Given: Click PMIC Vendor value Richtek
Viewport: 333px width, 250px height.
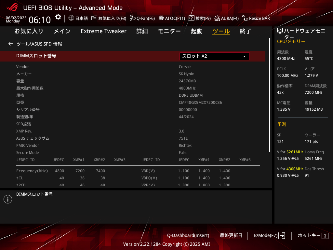Looking at the screenshot, I should [x=185, y=146].
